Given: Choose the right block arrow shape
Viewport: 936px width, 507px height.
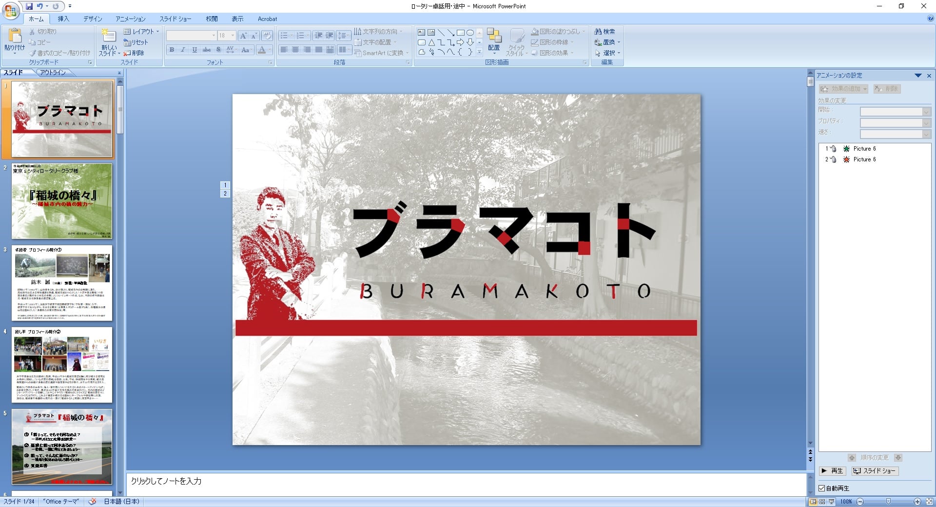Looking at the screenshot, I should tap(460, 42).
